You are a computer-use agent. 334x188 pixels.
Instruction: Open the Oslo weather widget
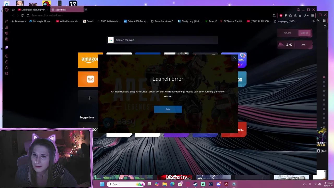pyautogui.click(x=295, y=45)
